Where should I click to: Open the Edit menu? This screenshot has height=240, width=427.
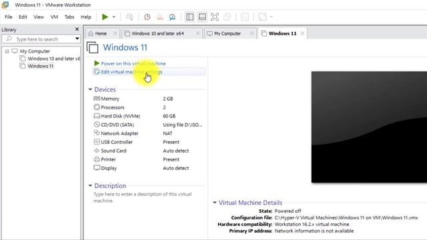coord(23,17)
